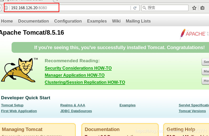Screen dimensions: 209x136
Task: Open the Tomcat Setup link
Action: (12, 105)
